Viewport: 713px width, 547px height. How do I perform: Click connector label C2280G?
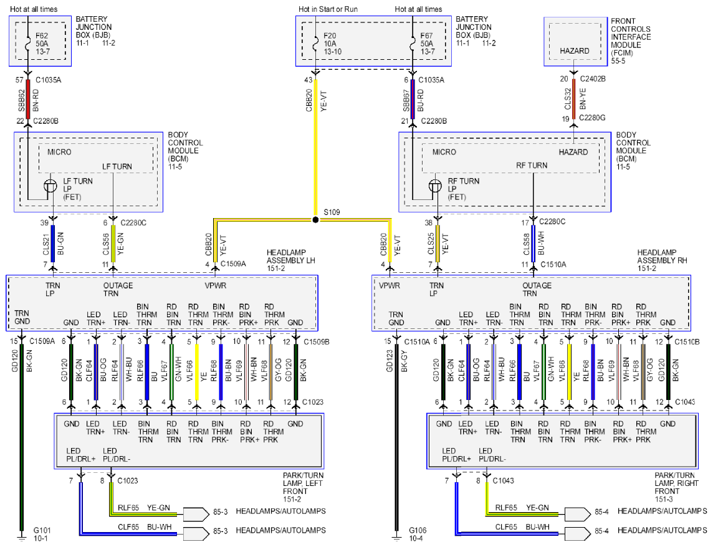(x=592, y=118)
